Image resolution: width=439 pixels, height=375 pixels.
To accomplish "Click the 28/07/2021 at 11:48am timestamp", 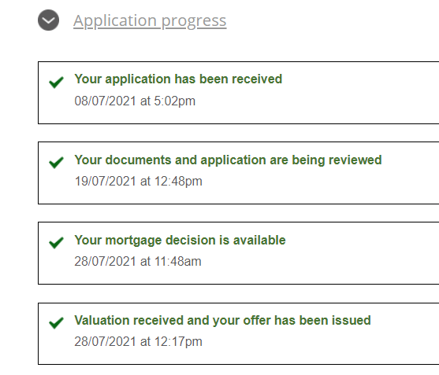I will click(138, 261).
